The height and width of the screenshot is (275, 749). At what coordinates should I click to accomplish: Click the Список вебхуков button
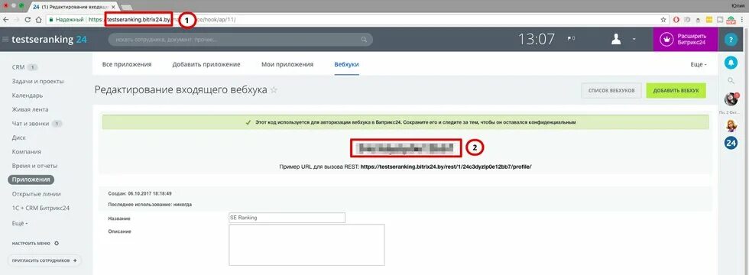pos(611,90)
